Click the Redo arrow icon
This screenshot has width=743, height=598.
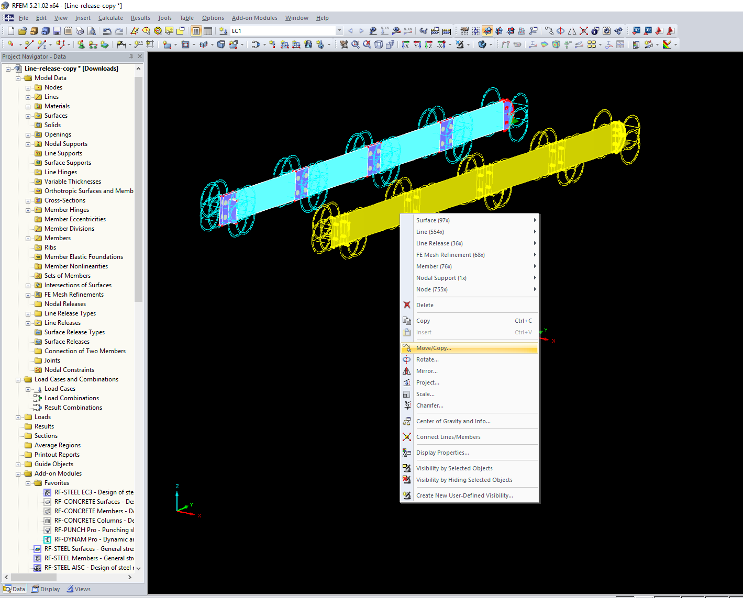coord(119,31)
